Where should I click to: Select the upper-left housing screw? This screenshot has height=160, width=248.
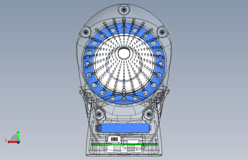[86, 32]
